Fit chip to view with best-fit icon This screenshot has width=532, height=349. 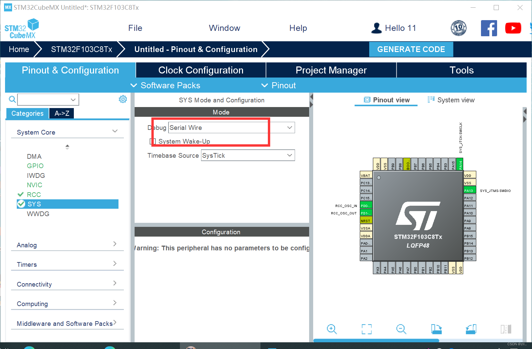click(x=367, y=329)
